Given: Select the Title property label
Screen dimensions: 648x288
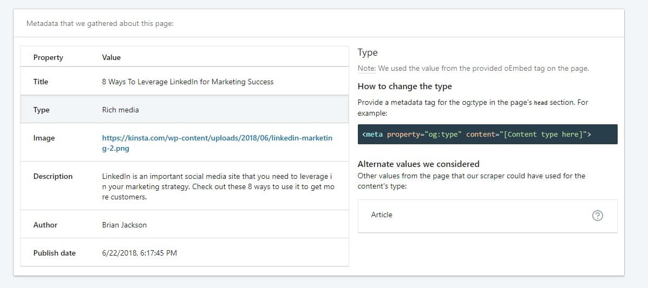Looking at the screenshot, I should pyautogui.click(x=41, y=82).
